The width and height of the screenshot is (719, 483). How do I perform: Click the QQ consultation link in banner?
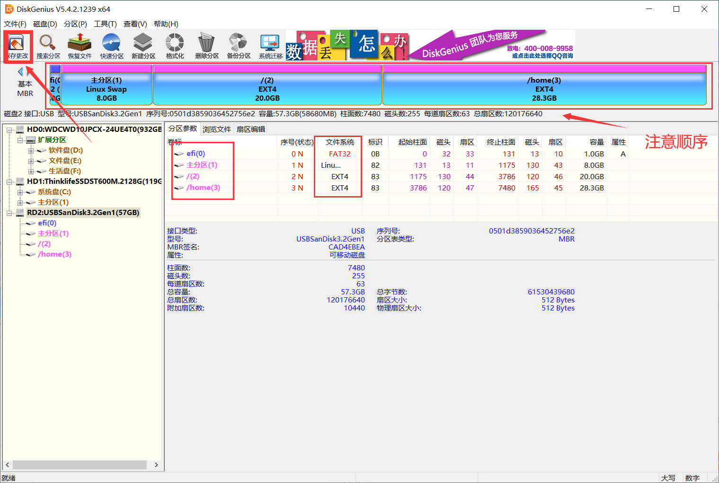click(x=542, y=56)
